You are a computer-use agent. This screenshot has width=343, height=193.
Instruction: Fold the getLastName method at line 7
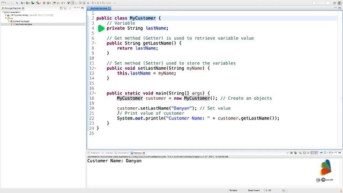(x=95, y=43)
